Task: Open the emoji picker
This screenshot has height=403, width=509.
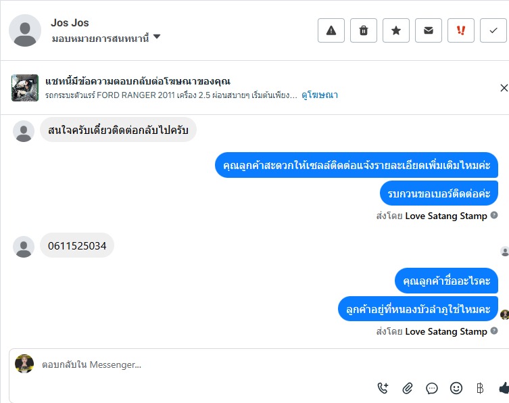Action: pyautogui.click(x=456, y=388)
